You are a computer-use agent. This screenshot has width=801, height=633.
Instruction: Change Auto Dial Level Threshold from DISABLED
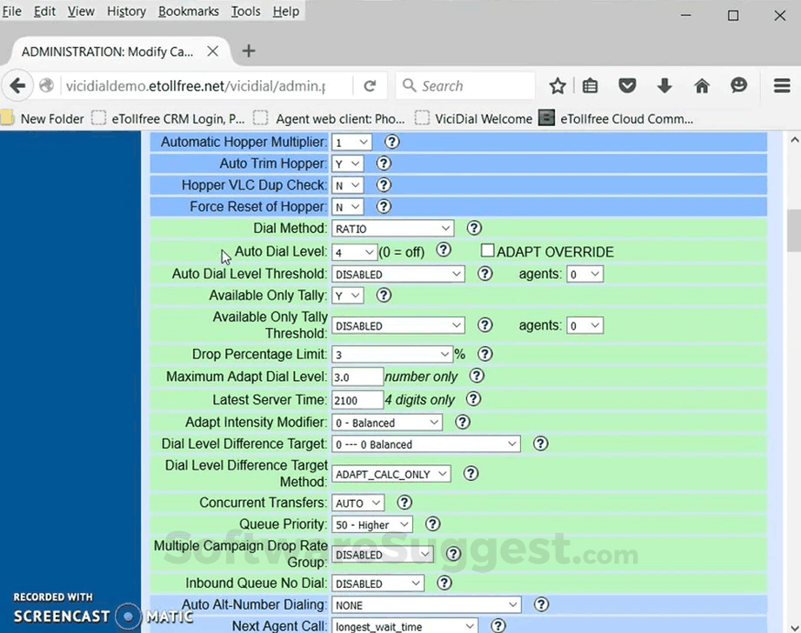click(x=398, y=273)
